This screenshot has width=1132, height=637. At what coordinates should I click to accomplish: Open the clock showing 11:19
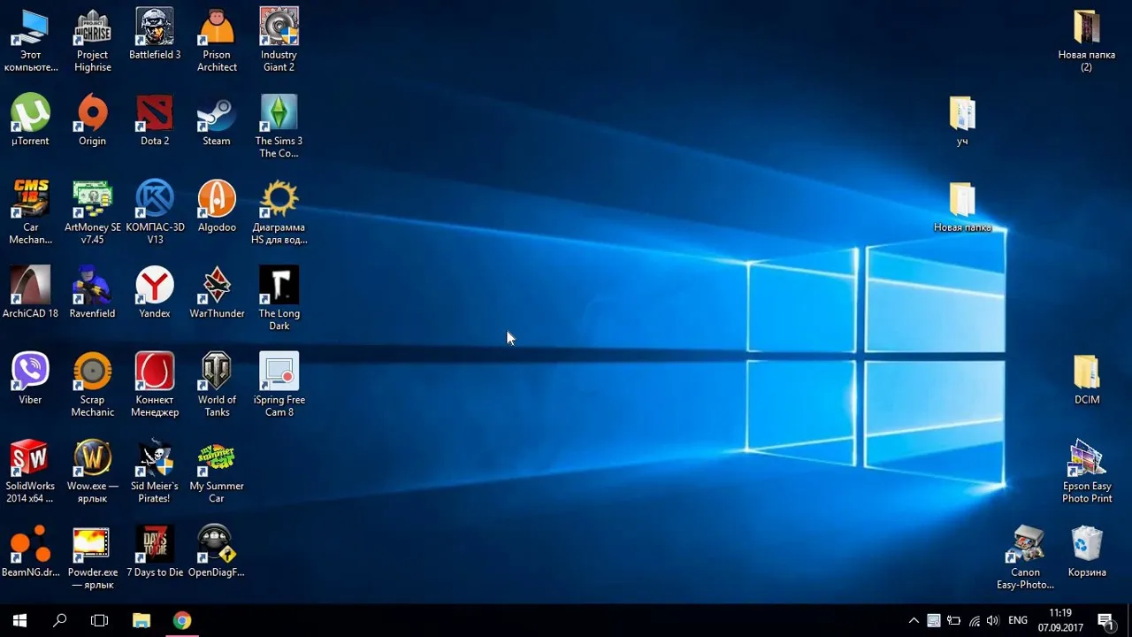[x=1060, y=620]
